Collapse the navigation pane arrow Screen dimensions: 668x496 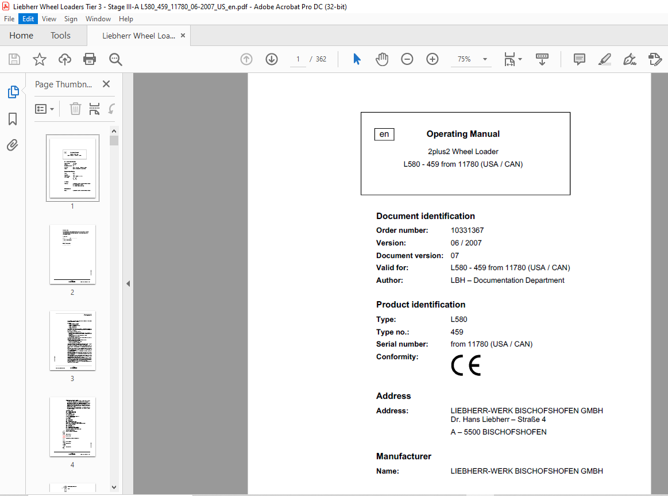tap(128, 283)
